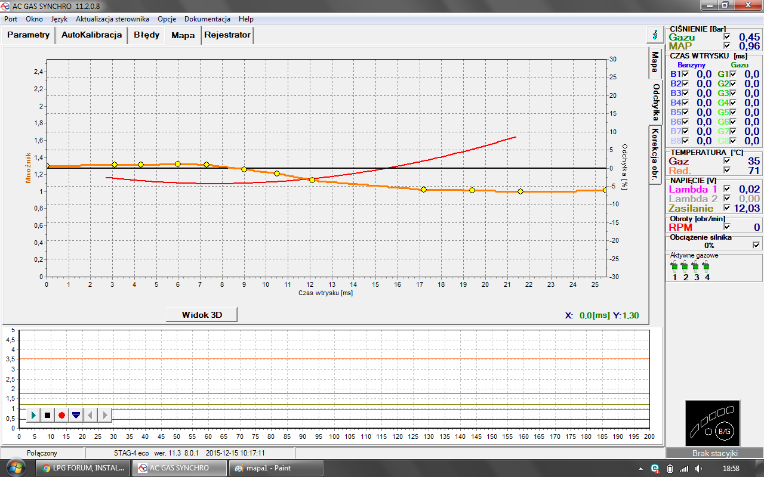Toggle the G3 gas injection checkbox
This screenshot has height=477, width=764.
pyautogui.click(x=733, y=93)
